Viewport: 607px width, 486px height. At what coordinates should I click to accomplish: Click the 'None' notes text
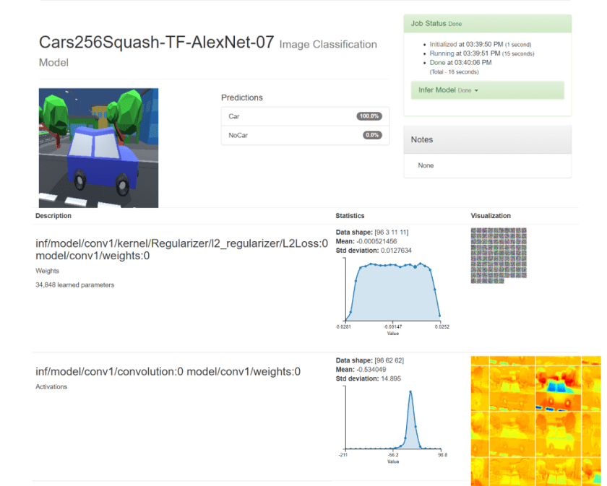[x=426, y=165]
